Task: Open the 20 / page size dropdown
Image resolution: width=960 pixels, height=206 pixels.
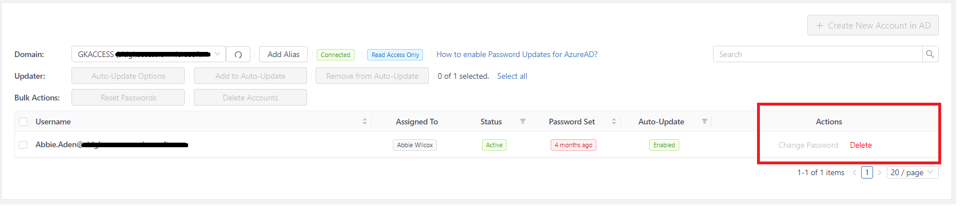Action: 913,172
